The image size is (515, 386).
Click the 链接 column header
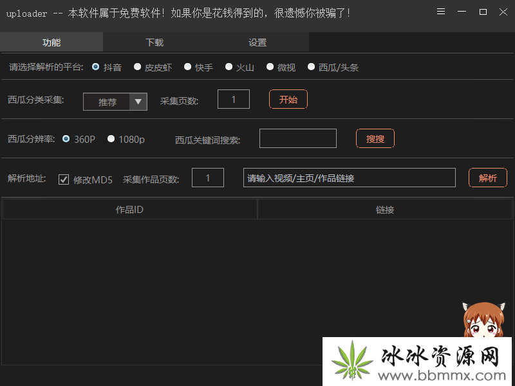click(x=384, y=210)
